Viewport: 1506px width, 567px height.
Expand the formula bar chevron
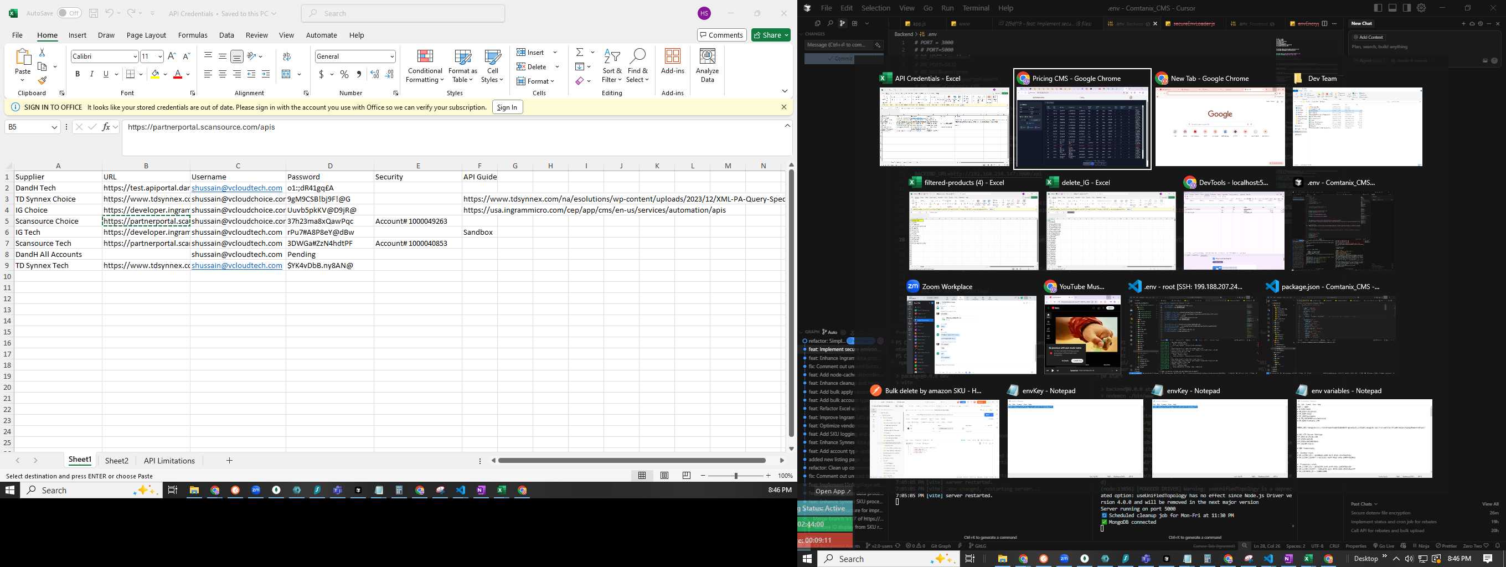coord(787,126)
